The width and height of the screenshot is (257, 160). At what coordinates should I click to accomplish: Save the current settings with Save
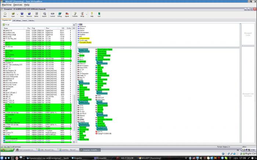click(22, 15)
